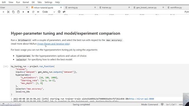Close the gen_breast_cancer.py tab
189x106 pixels.
click(x=163, y=7)
